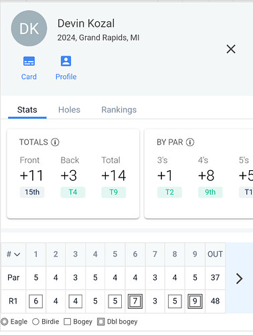The height and width of the screenshot is (335, 253).
Task: Click the DK avatar circle
Action: [x=29, y=28]
